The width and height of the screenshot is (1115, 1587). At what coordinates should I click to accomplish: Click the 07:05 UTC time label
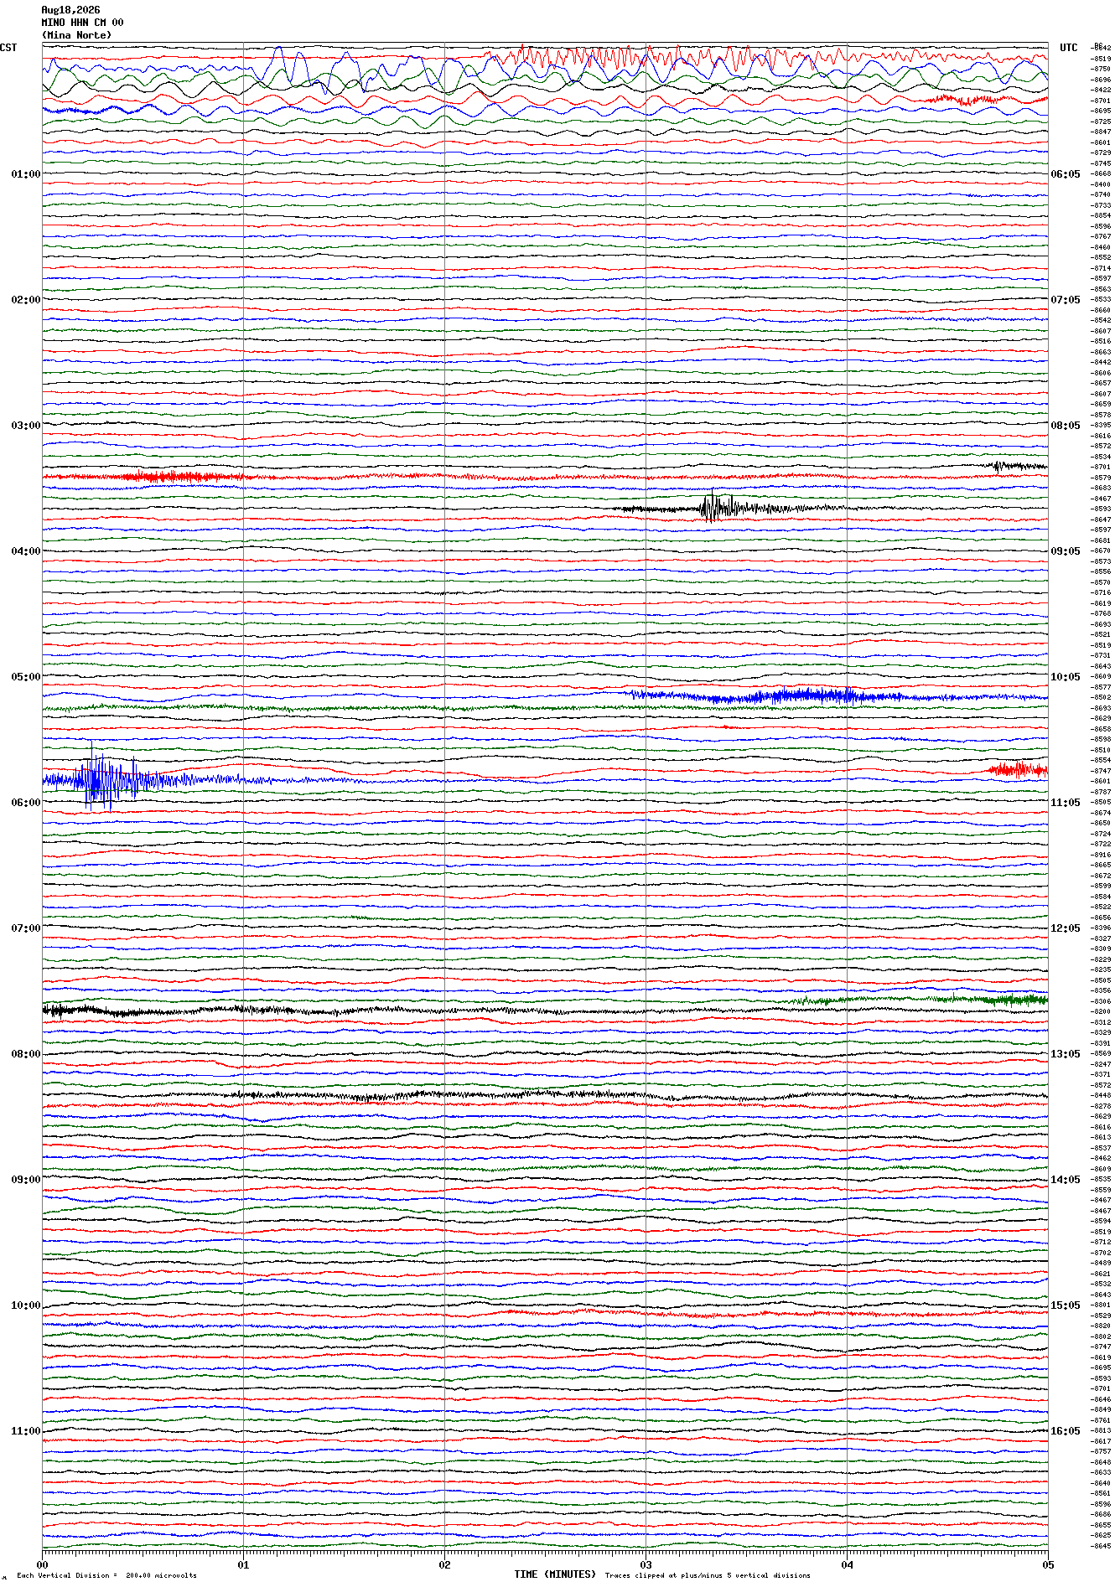pos(1066,300)
